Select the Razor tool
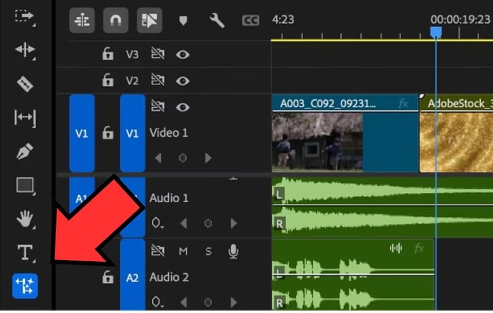Viewport: 493px width, 313px height. [x=25, y=84]
